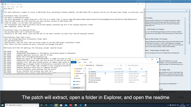Open This PC in navigation pane

[x=77, y=84]
